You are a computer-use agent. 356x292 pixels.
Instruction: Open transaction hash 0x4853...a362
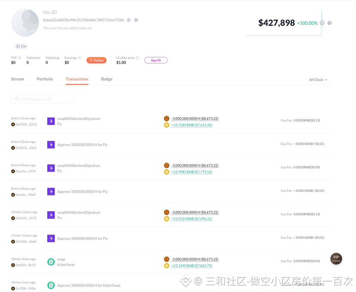[26, 148]
